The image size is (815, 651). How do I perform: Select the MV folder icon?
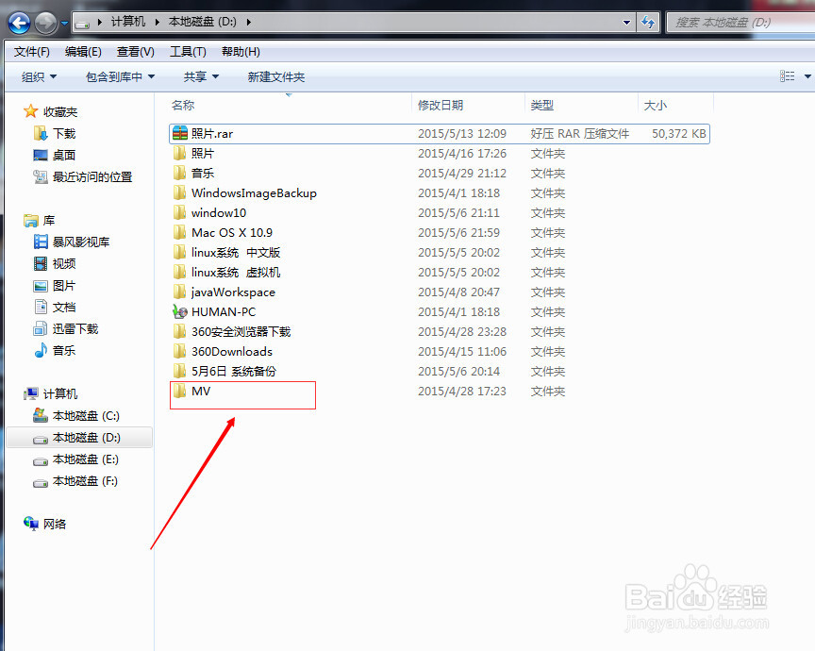click(179, 391)
